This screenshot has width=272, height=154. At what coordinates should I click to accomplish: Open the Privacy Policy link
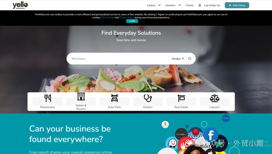(126, 17)
